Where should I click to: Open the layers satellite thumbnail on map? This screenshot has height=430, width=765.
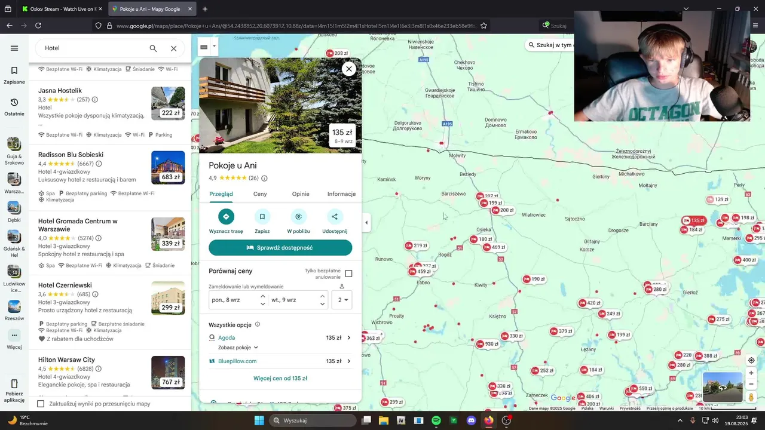[x=722, y=387]
